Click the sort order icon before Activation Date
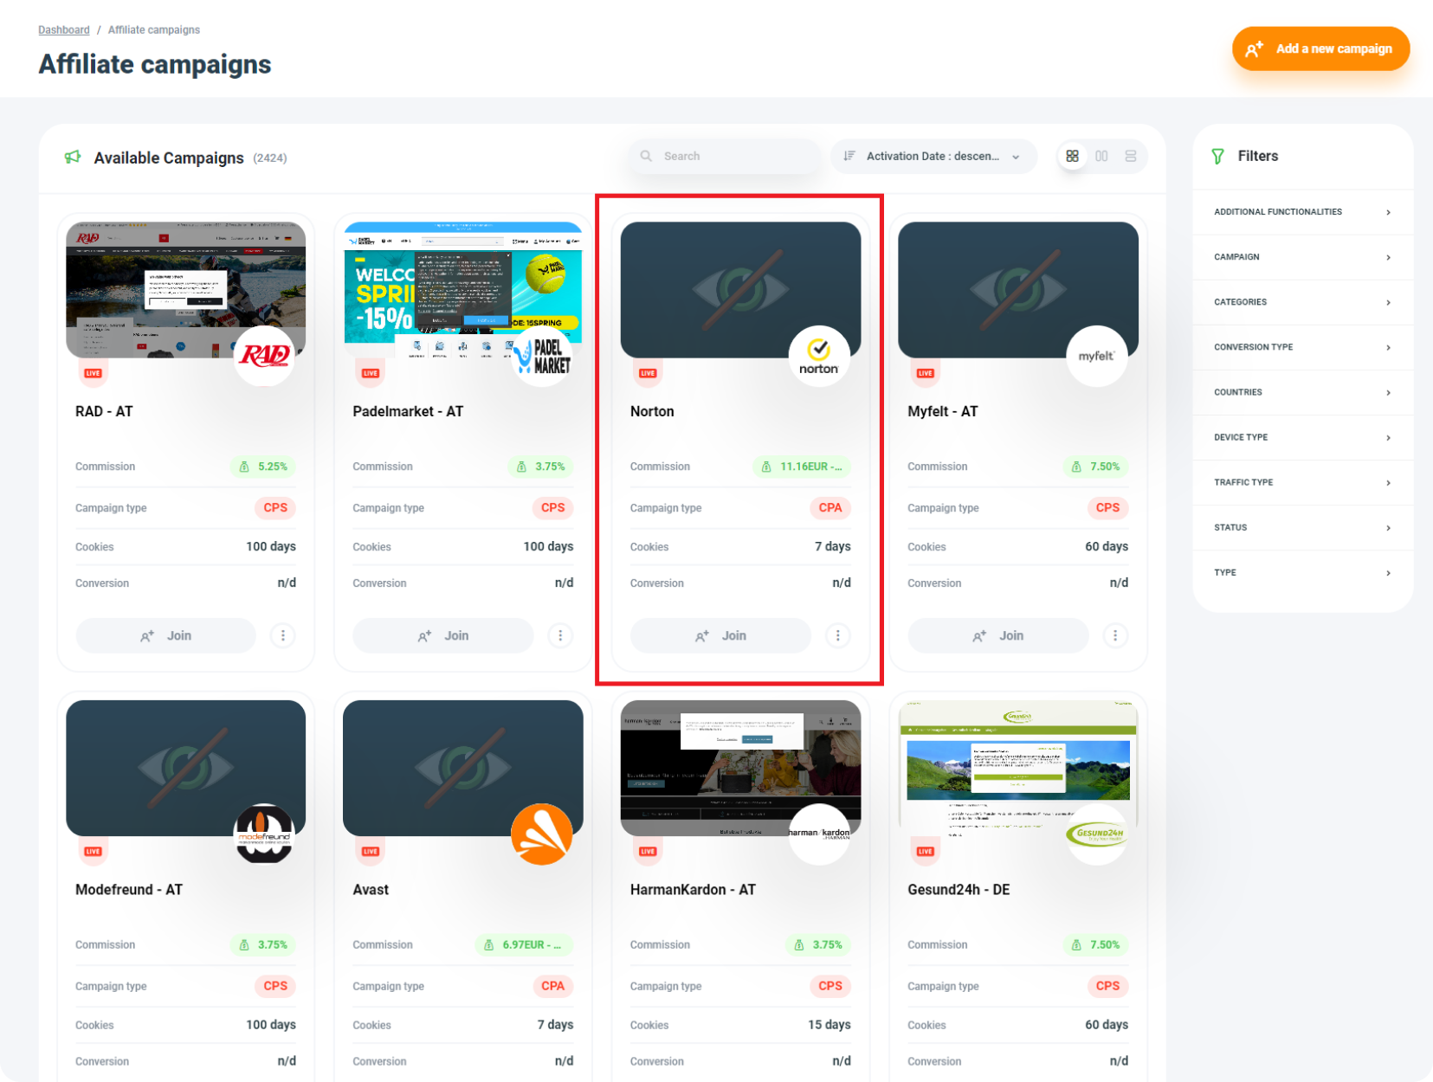The height and width of the screenshot is (1082, 1433). [848, 156]
